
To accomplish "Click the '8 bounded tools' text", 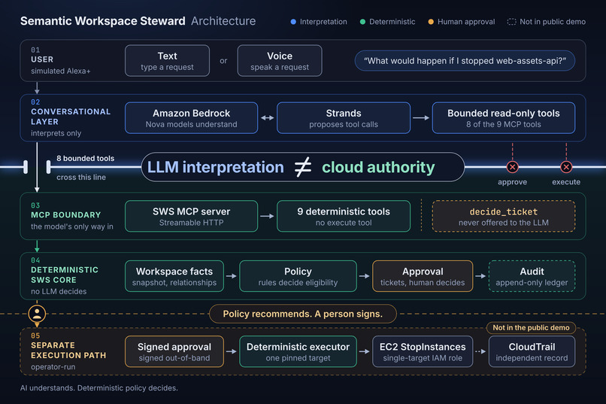I will coord(86,158).
